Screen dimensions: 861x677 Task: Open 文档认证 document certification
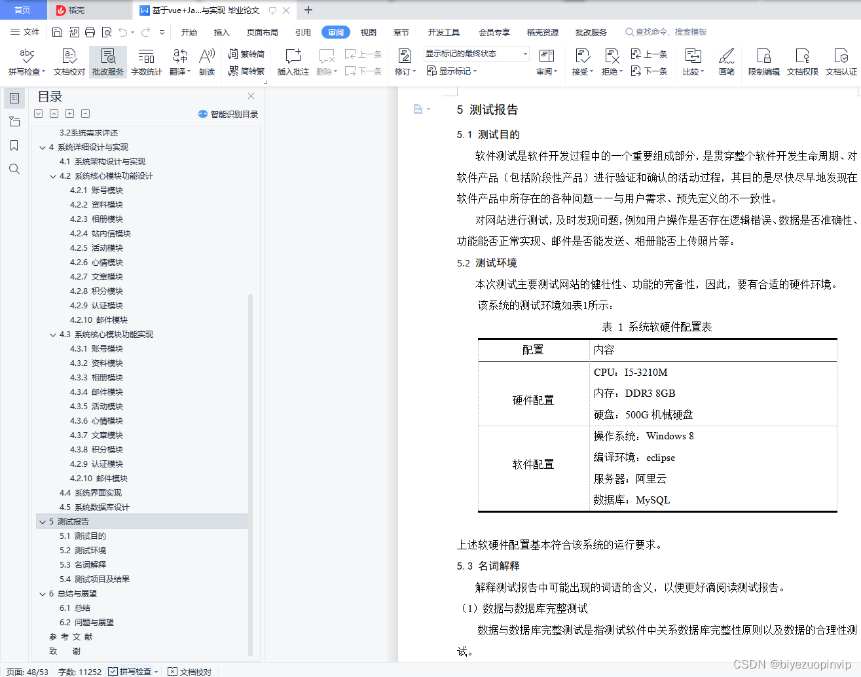pyautogui.click(x=841, y=62)
